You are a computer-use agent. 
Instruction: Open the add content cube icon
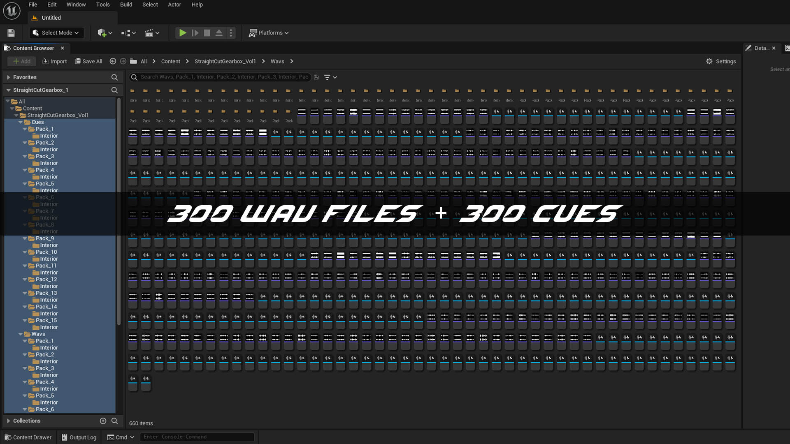pos(104,33)
